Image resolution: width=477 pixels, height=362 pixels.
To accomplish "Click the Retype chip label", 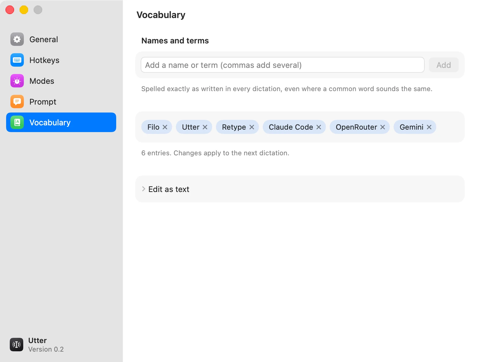I will coord(234,127).
